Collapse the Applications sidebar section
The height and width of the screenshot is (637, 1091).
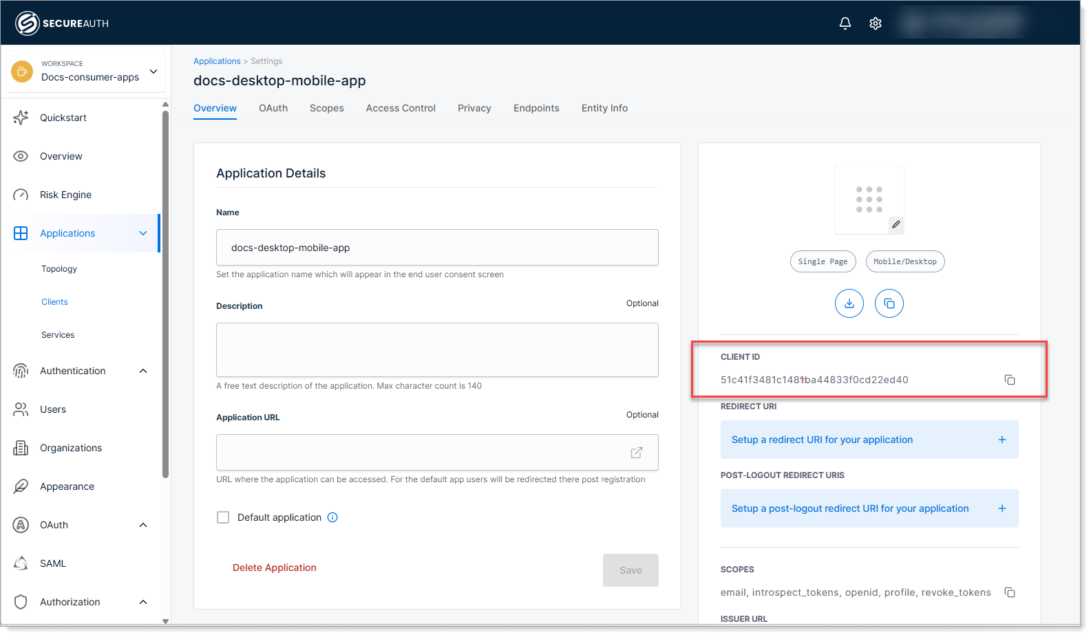pyautogui.click(x=143, y=233)
